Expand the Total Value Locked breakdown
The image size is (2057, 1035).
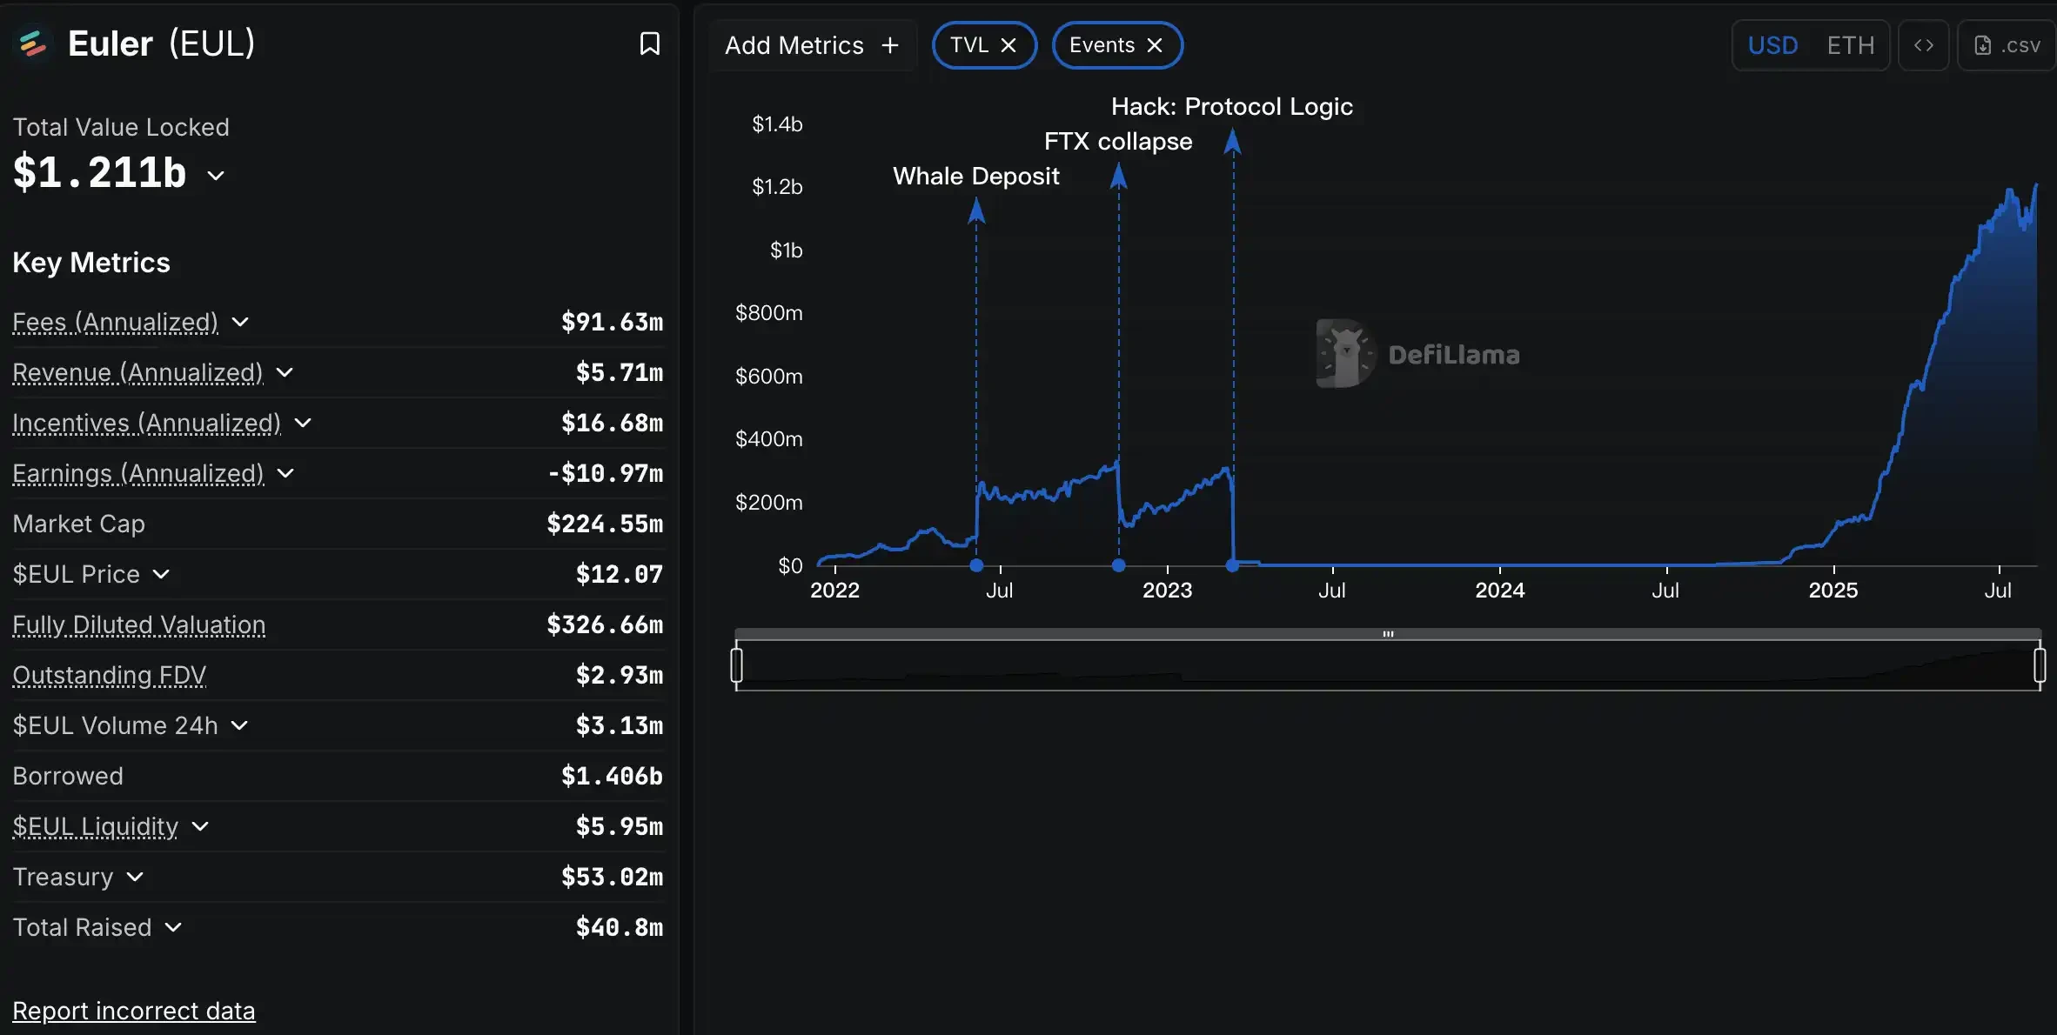tap(216, 174)
